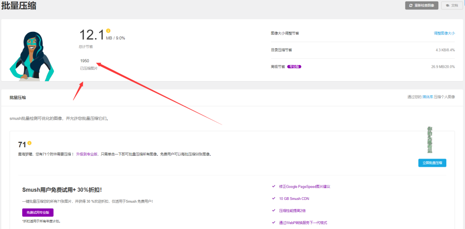The image size is (465, 229).
Task: Click the smush批量检测可优化的图像 description text
Action: [59, 118]
